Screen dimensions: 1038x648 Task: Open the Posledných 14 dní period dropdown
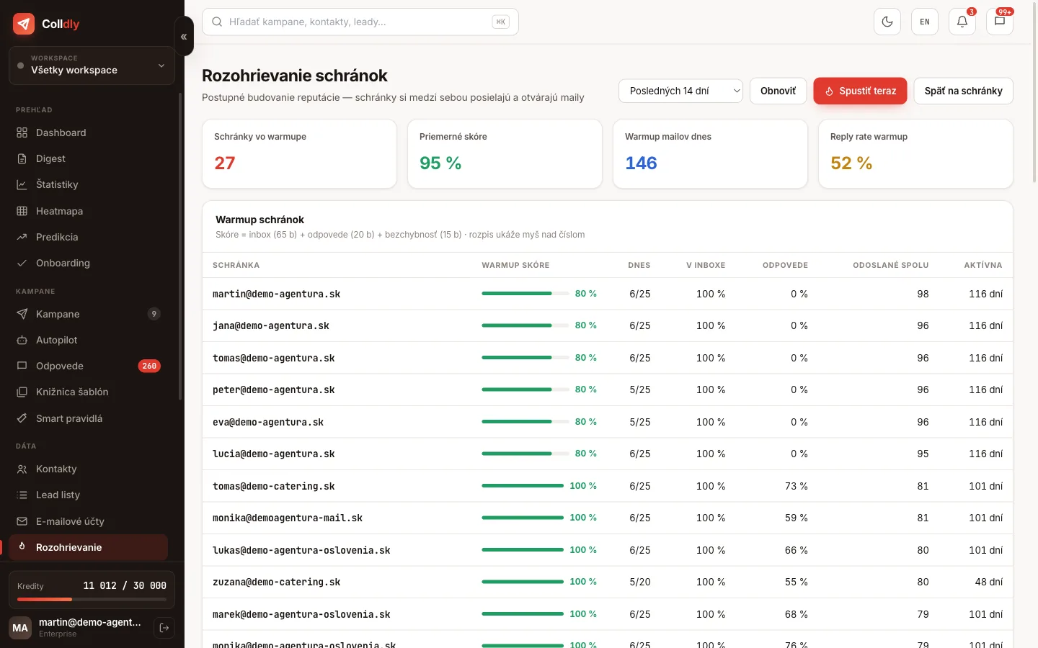coord(680,91)
